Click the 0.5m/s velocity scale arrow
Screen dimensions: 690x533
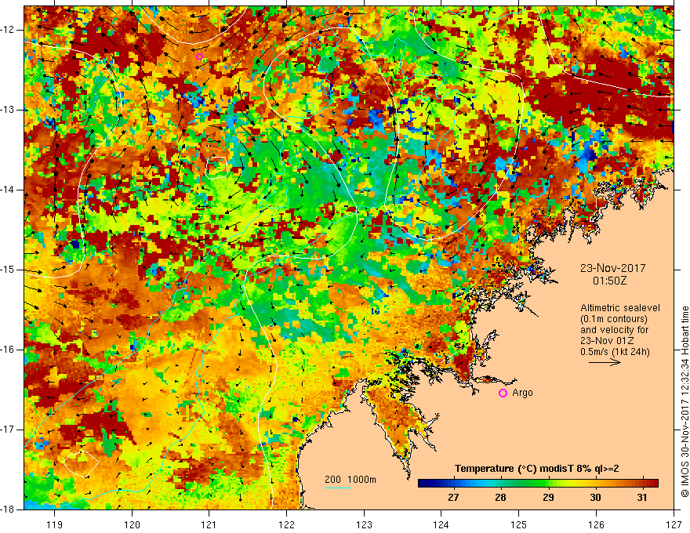pos(605,362)
